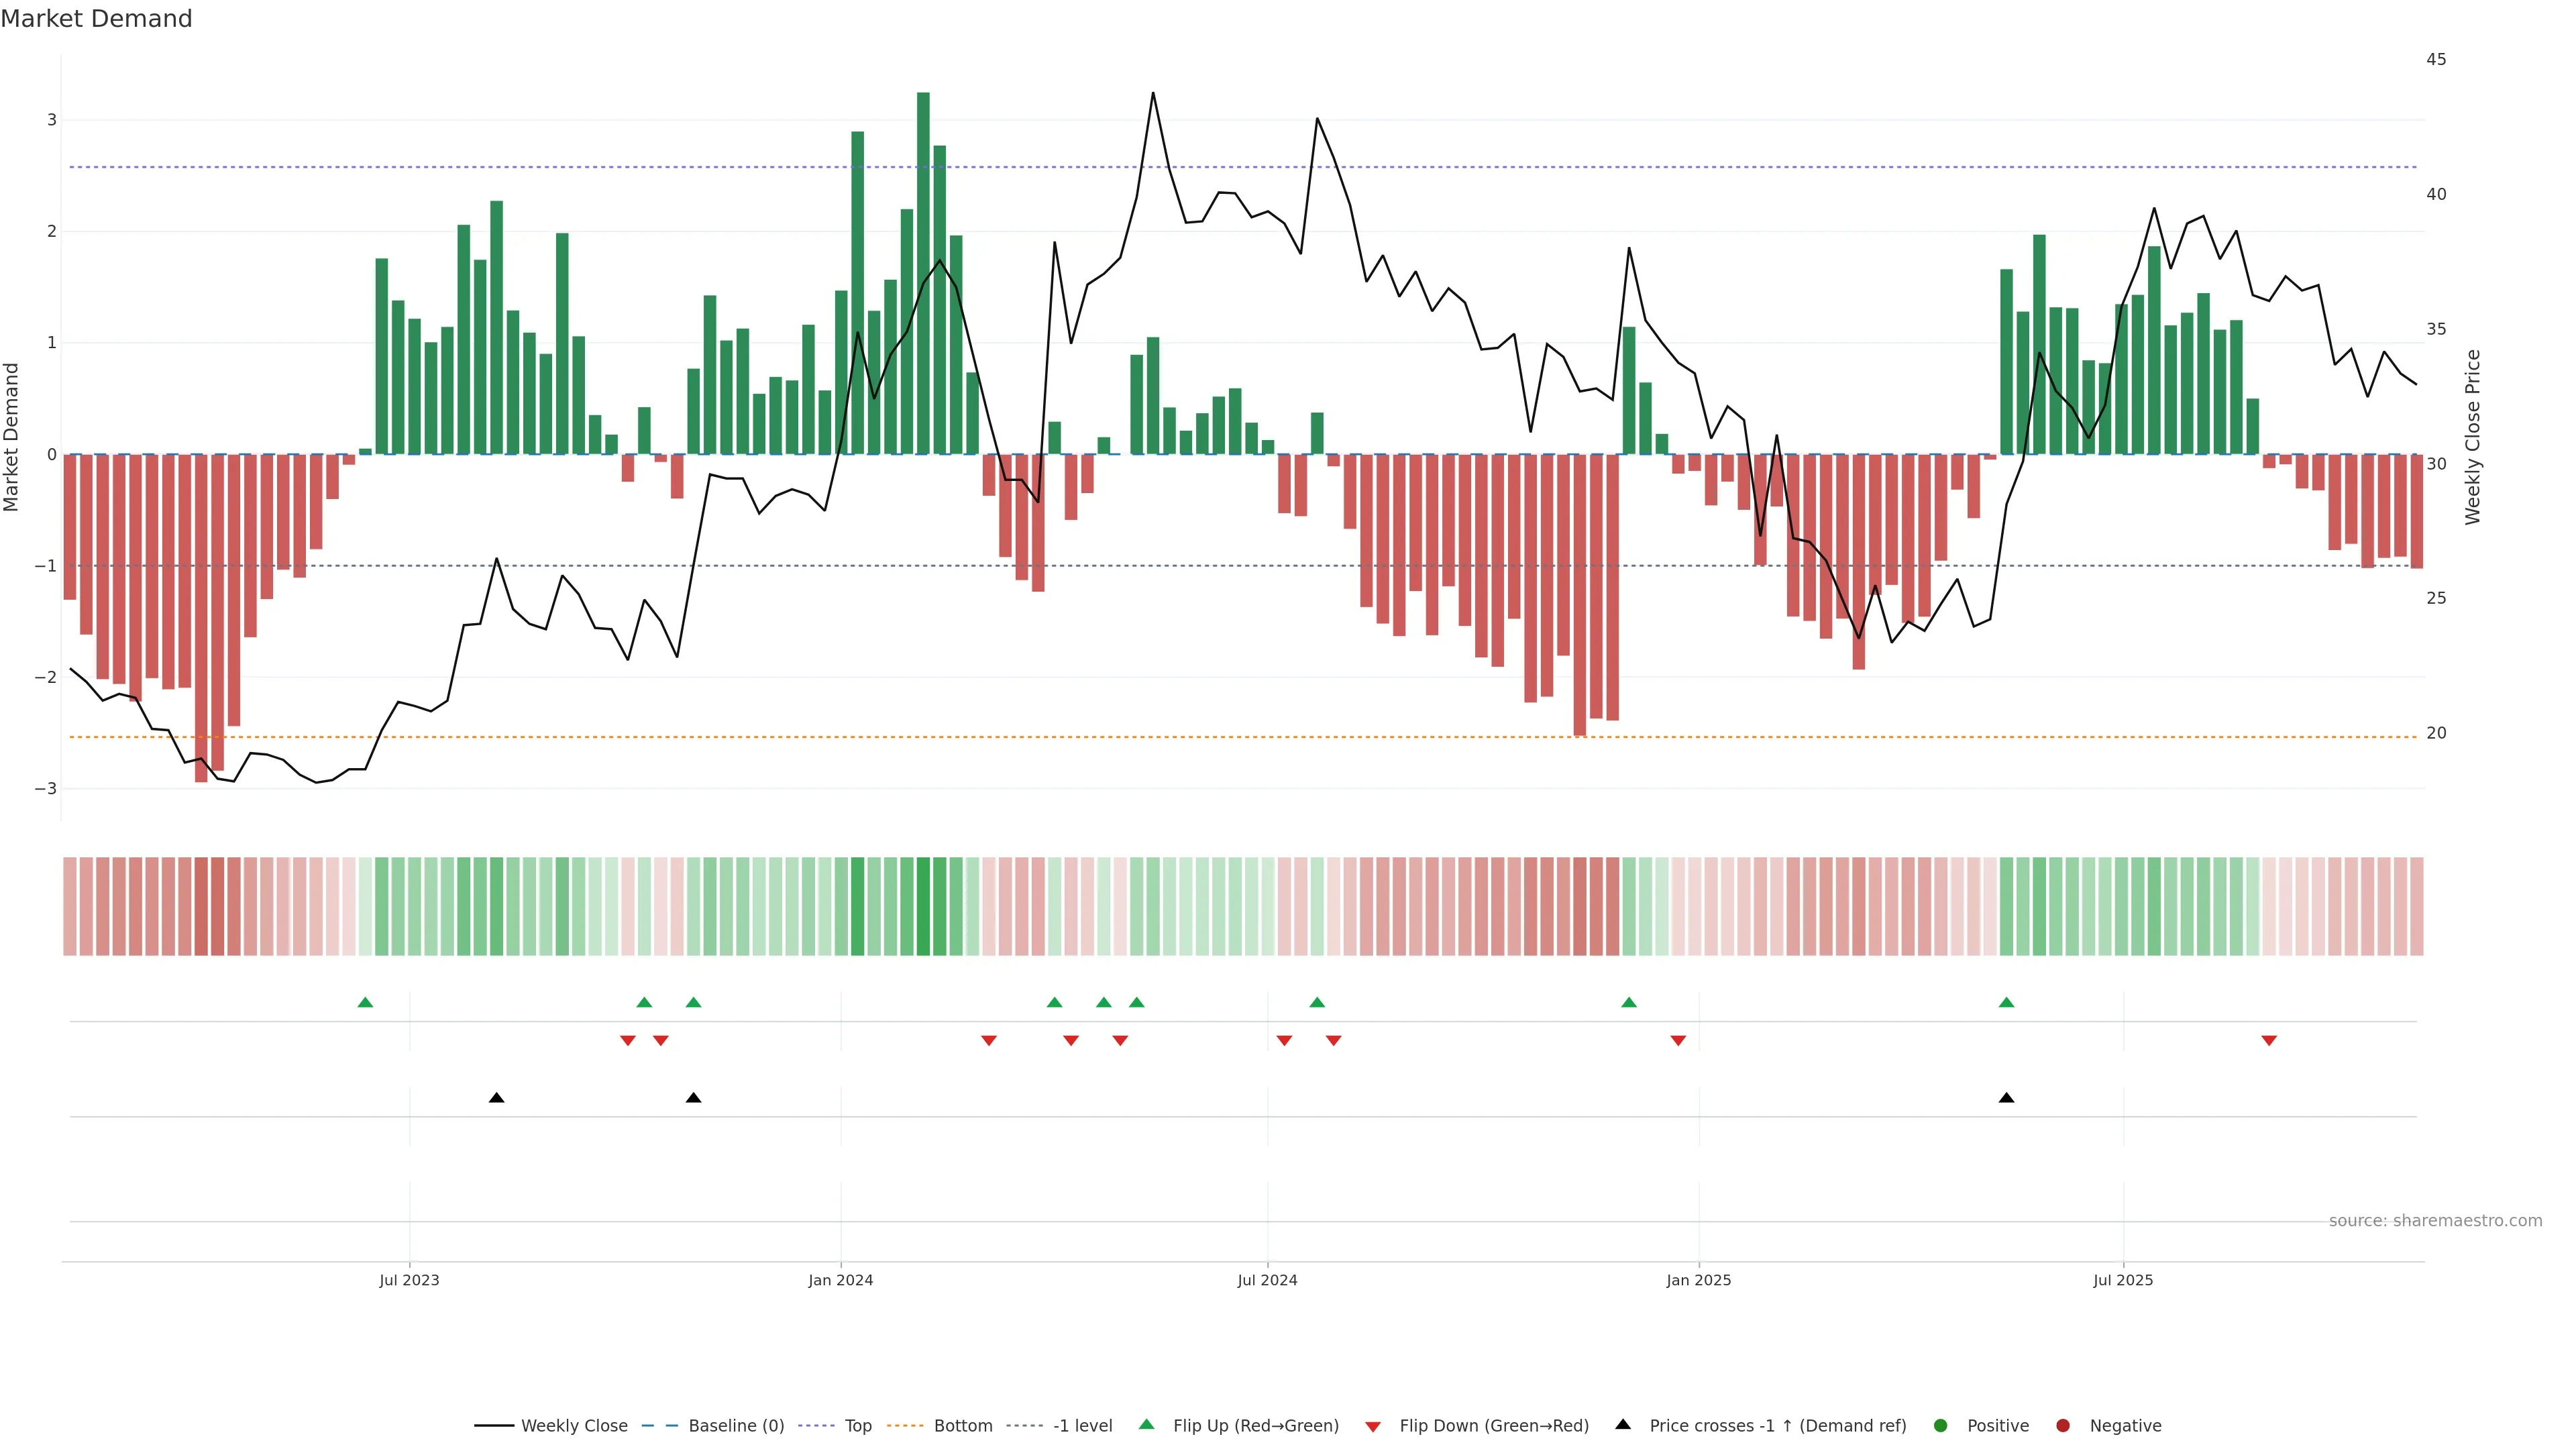Click the Jul 2023 x-axis label

click(x=409, y=1280)
